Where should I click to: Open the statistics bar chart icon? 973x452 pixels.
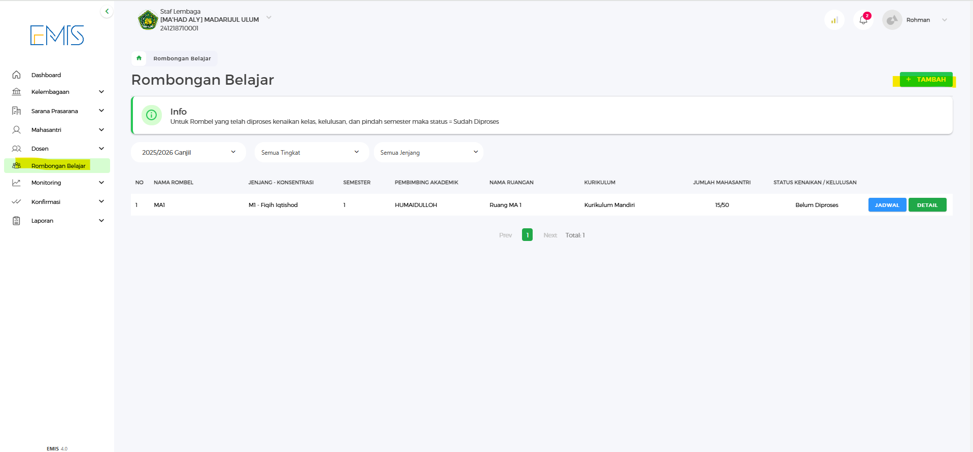[x=835, y=20]
